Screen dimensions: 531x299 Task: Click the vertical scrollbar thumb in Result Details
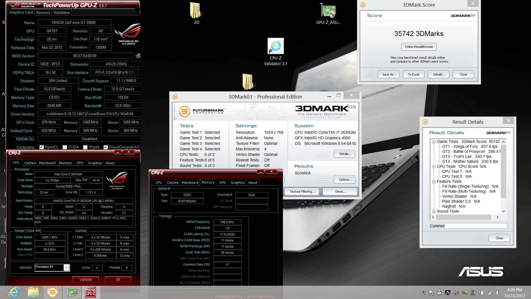click(x=503, y=171)
